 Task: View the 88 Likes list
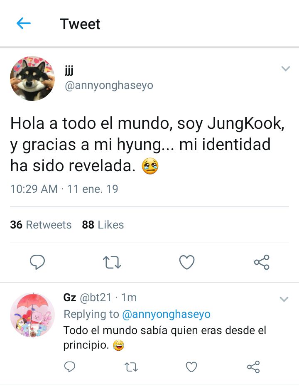[x=103, y=225]
